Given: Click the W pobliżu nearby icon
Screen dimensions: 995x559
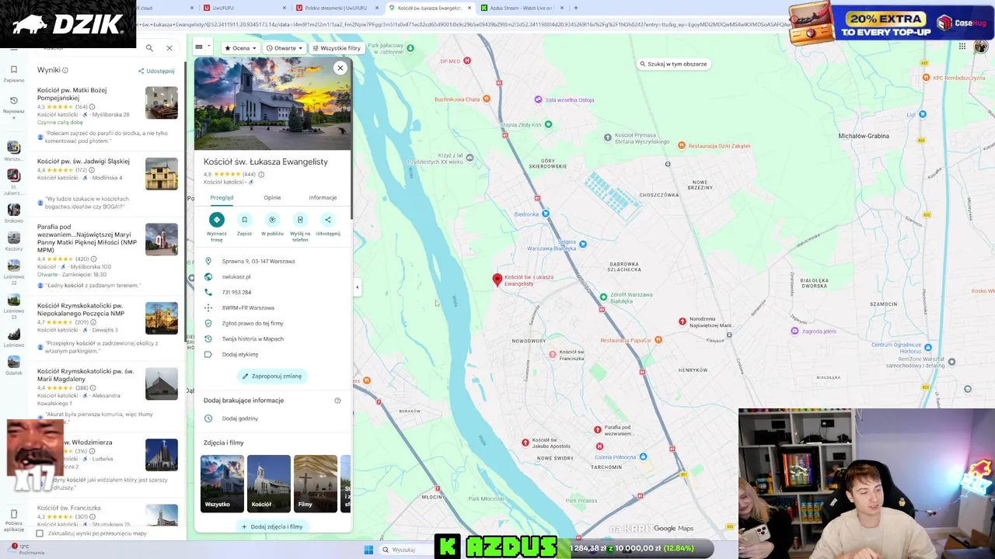Looking at the screenshot, I should coord(272,220).
